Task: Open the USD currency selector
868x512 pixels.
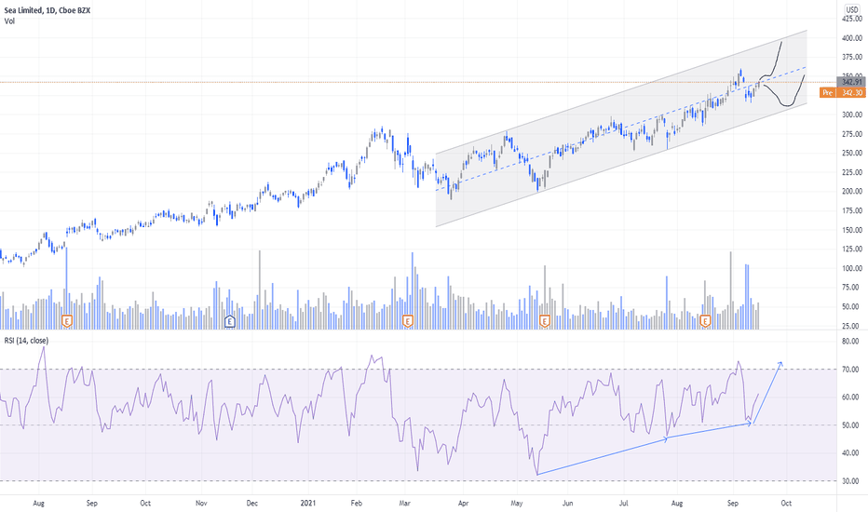Action: click(x=852, y=9)
